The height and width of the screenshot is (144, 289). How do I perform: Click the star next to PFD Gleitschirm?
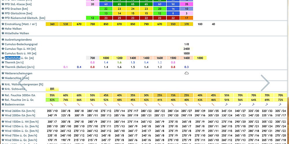3,13
